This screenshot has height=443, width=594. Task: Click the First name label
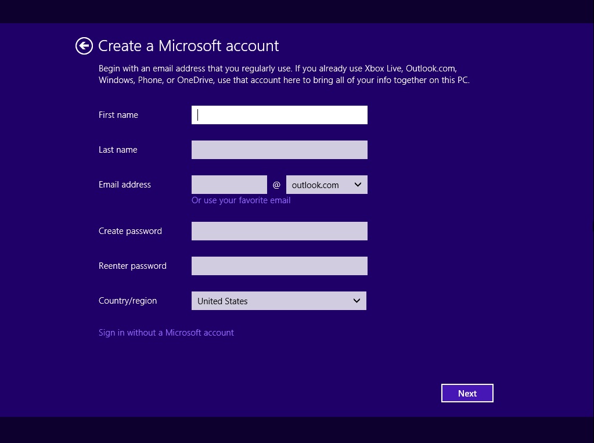118,114
